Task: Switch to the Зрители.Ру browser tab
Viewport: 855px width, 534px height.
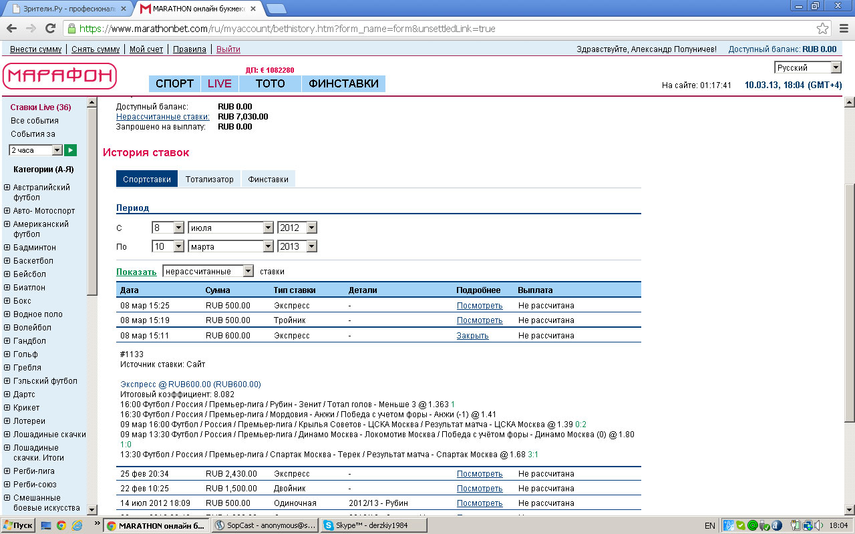Action: [x=67, y=9]
